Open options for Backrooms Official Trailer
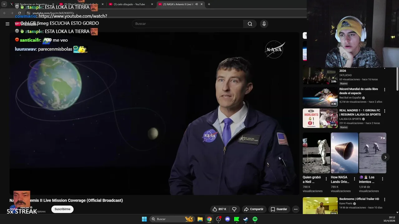399x224 pixels. [385, 199]
